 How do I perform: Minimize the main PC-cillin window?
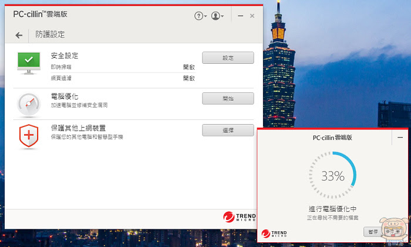(x=240, y=16)
